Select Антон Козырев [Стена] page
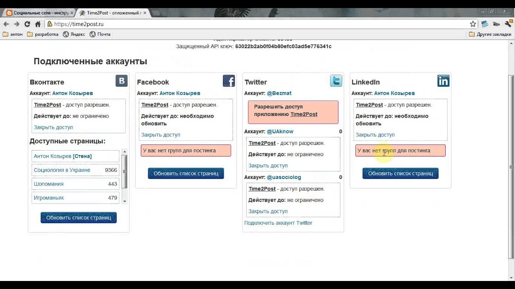The image size is (515, 289). point(75,156)
